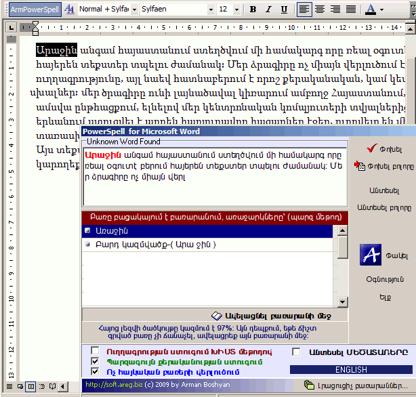Click the highlighted word Արաջին in the document

56,50
